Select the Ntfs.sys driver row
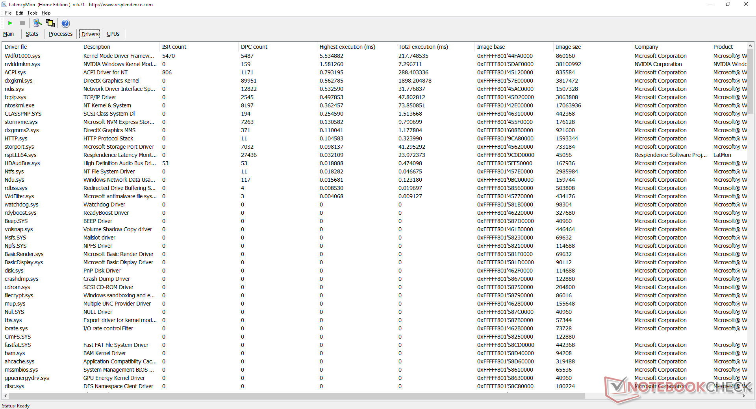756x409 pixels. click(374, 171)
